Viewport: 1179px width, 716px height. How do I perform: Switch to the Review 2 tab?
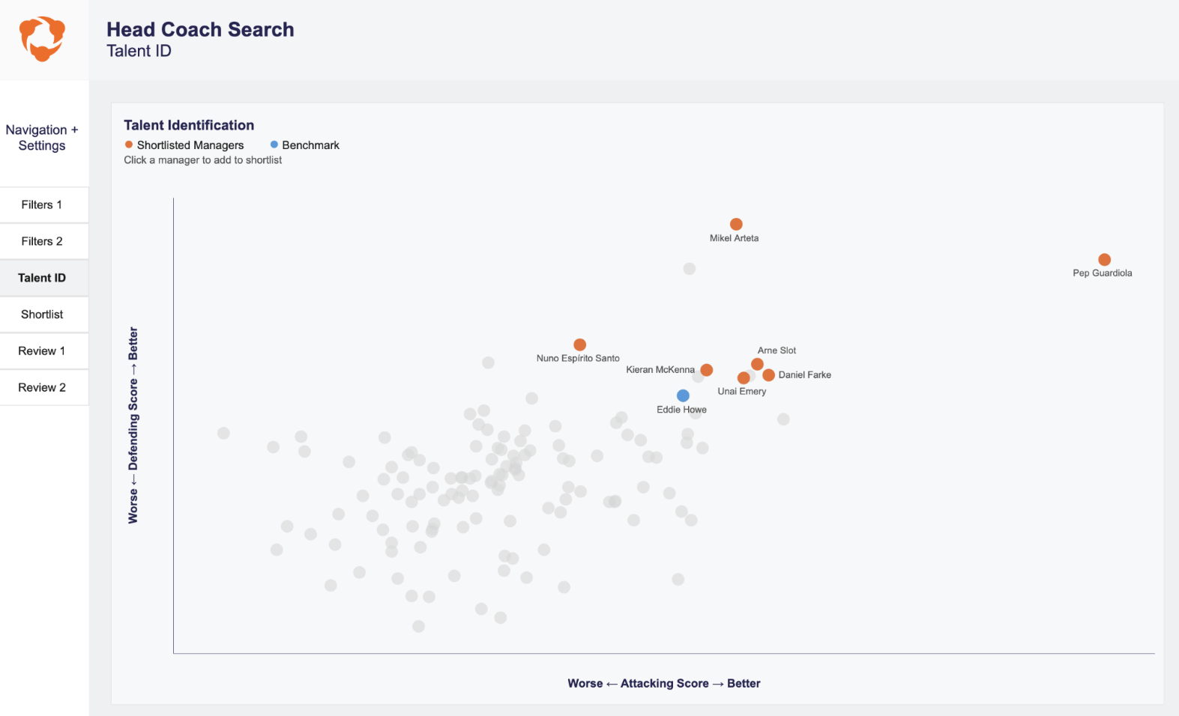coord(42,387)
